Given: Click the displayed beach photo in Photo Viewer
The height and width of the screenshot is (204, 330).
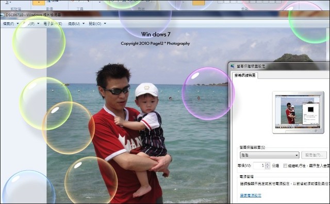Looking at the screenshot, I should pos(137,116).
